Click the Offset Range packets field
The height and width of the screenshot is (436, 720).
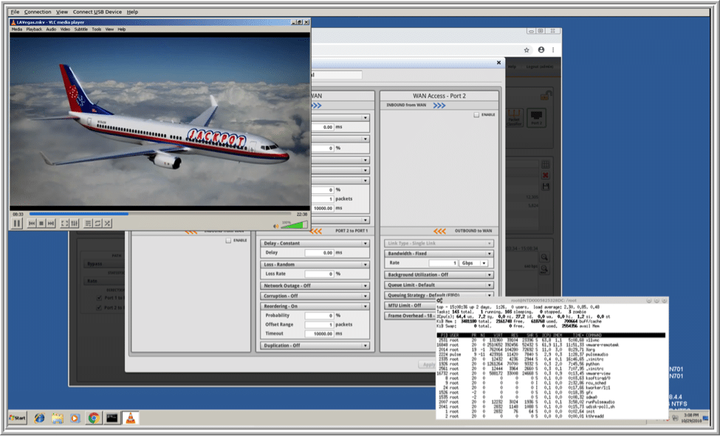[x=319, y=325]
